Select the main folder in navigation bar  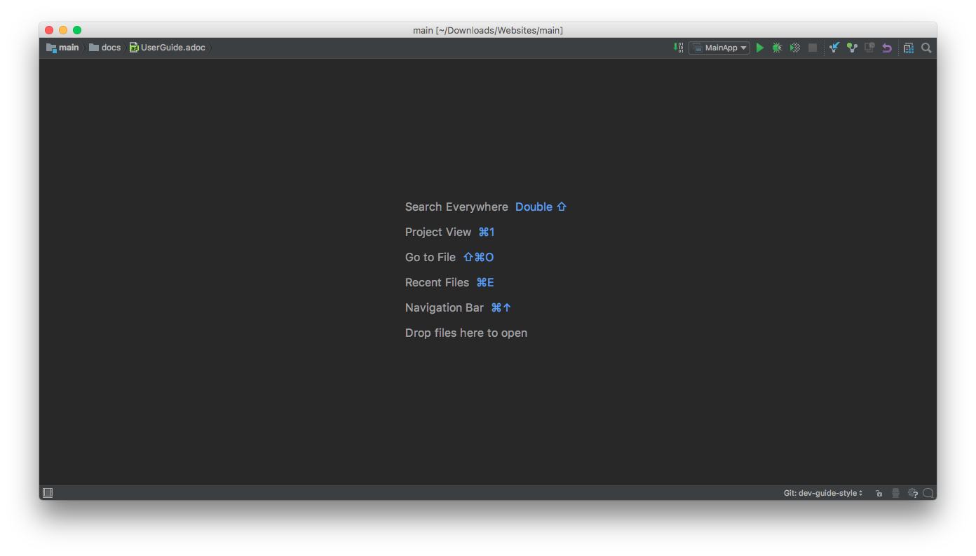point(62,48)
